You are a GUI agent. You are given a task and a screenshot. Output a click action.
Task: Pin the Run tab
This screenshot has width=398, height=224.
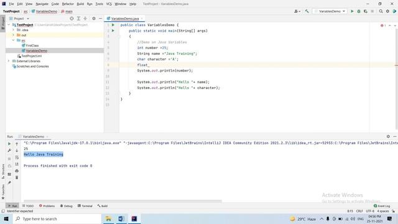click(x=9, y=182)
